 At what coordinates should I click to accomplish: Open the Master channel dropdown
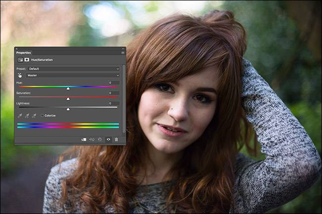[73, 75]
